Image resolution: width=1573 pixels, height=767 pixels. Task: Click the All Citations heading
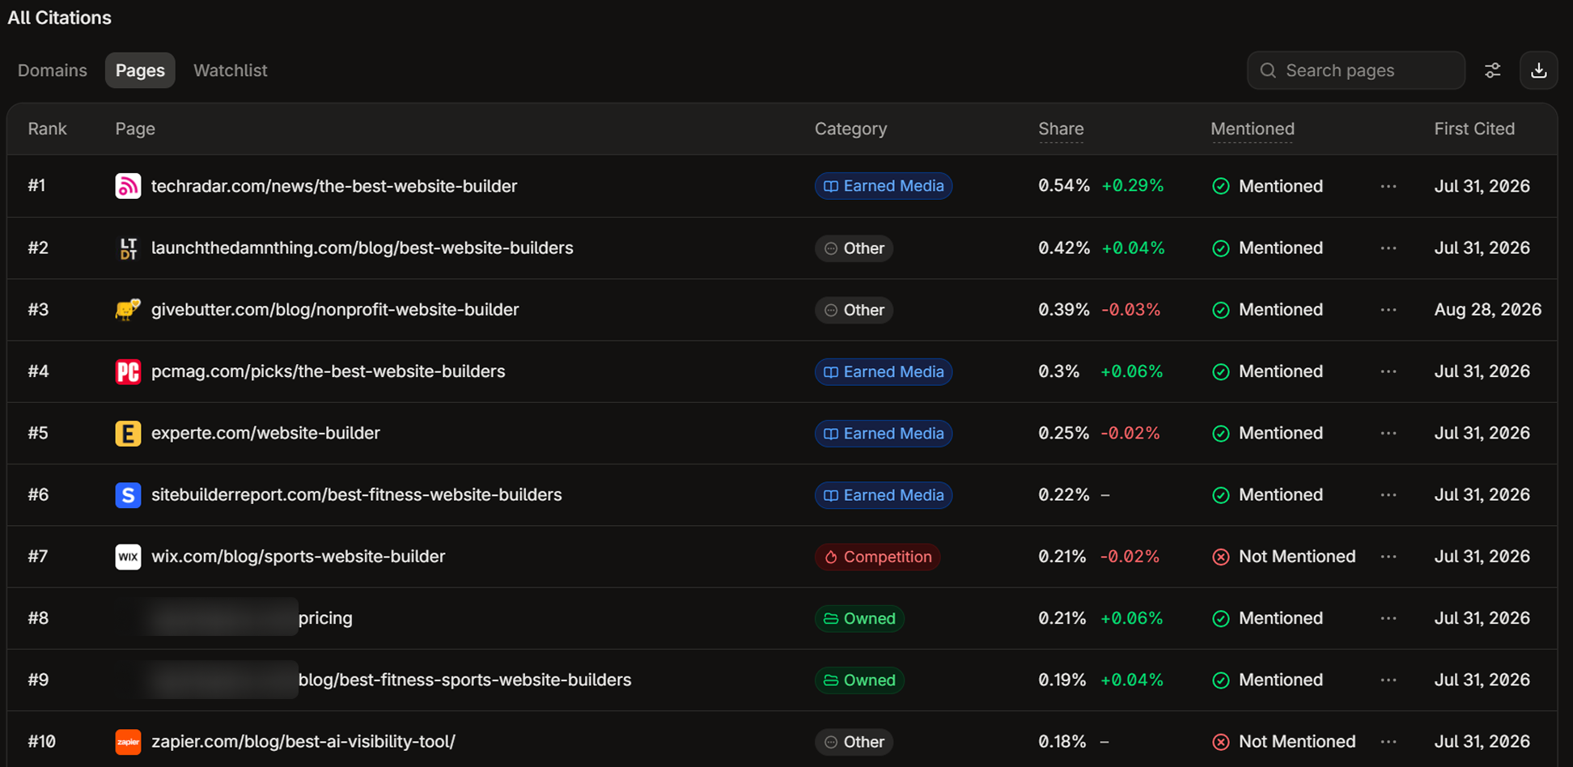pyautogui.click(x=60, y=18)
